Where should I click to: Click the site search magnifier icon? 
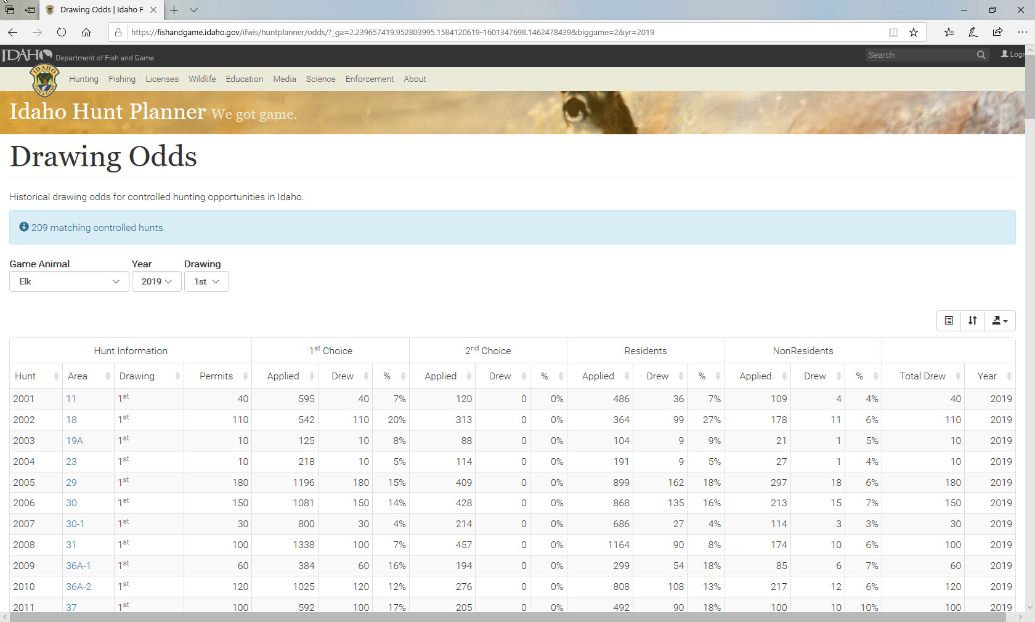click(x=981, y=55)
